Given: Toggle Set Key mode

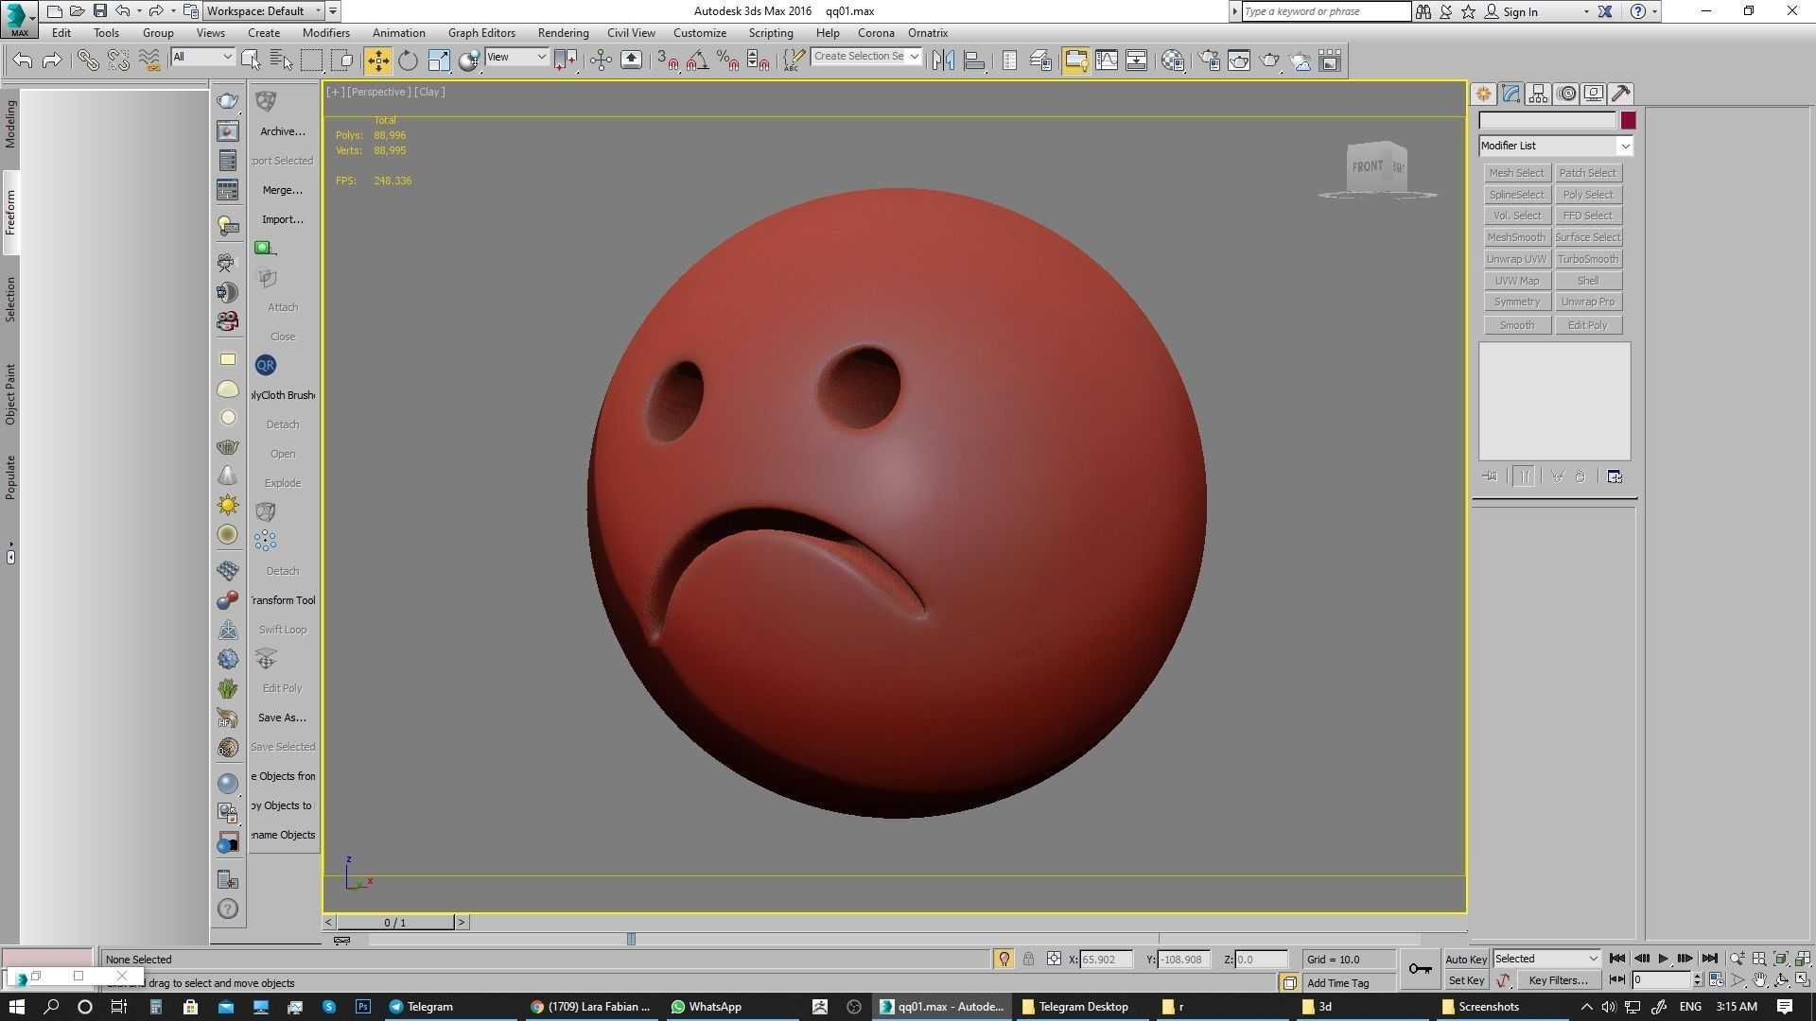Looking at the screenshot, I should [x=1466, y=980].
